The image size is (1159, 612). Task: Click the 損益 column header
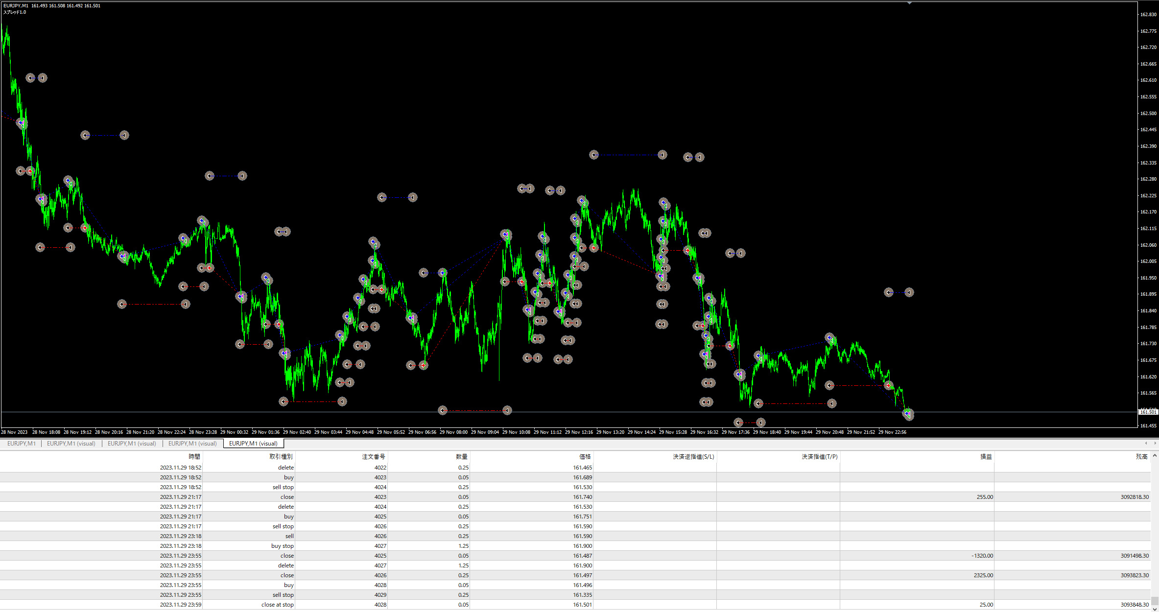coord(986,457)
